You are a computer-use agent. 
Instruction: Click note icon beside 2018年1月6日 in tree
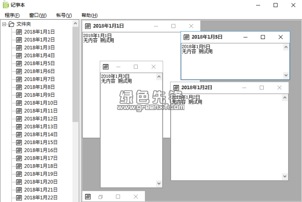pyautogui.click(x=19, y=71)
